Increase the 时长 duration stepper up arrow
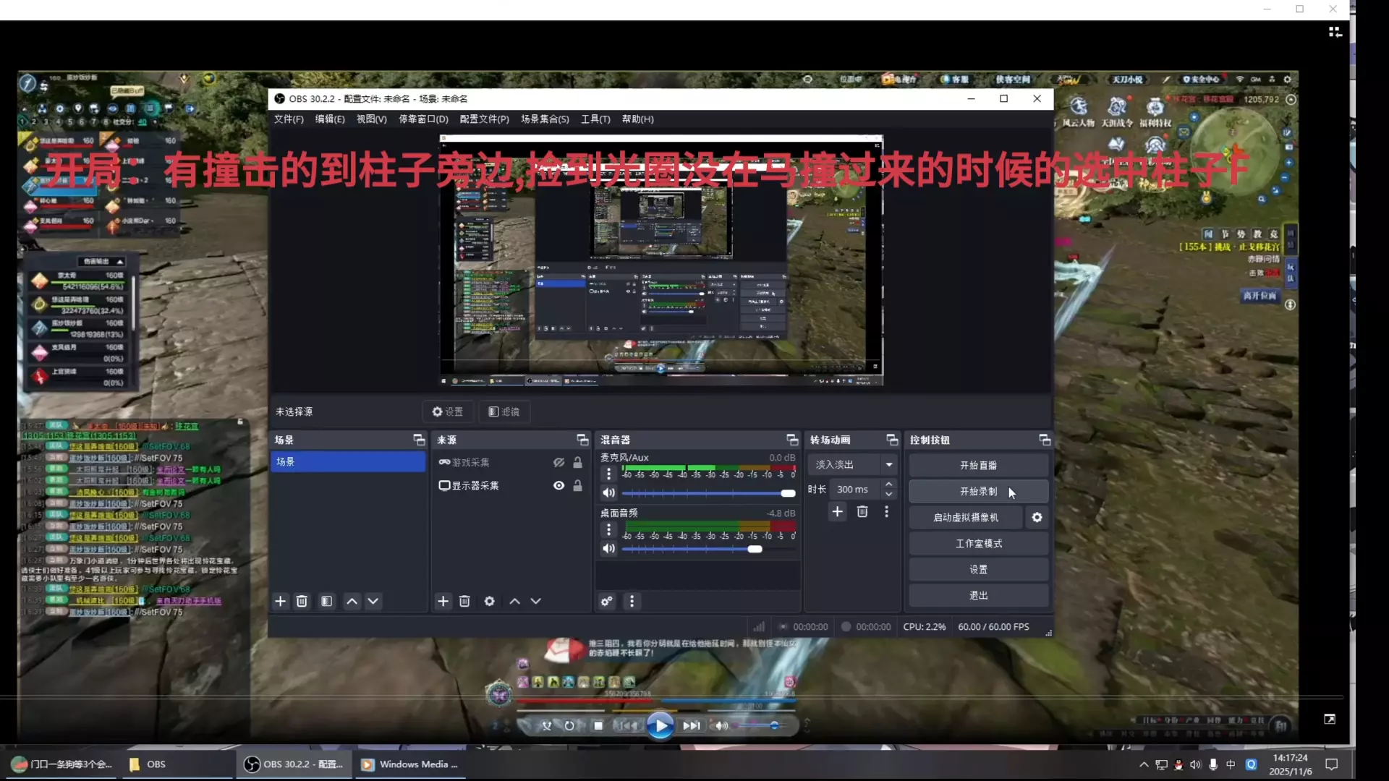 click(889, 484)
